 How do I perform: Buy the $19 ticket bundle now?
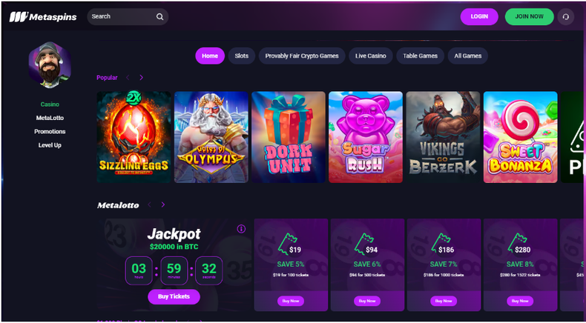coord(291,301)
